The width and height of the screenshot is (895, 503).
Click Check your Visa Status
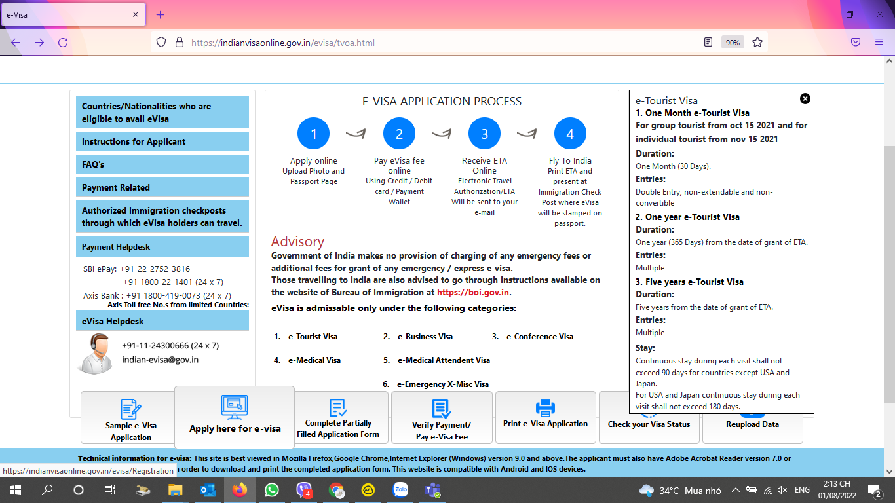pyautogui.click(x=649, y=424)
